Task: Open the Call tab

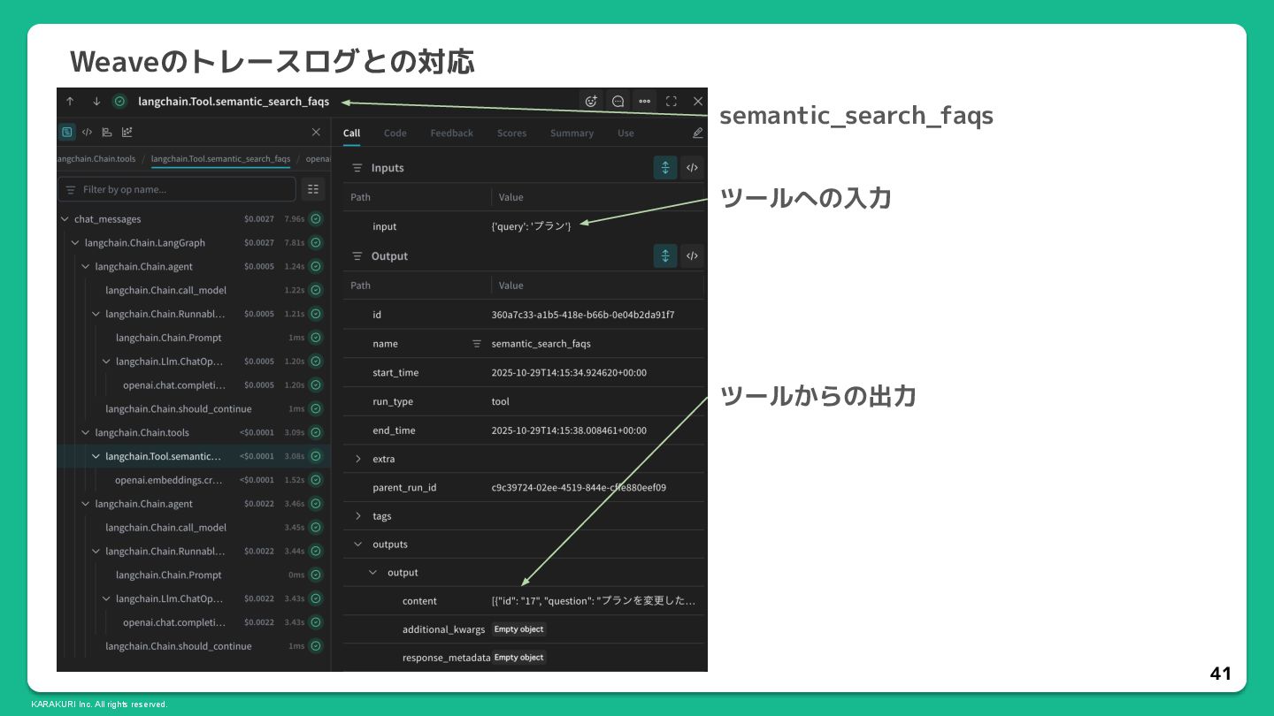Action: click(x=351, y=133)
